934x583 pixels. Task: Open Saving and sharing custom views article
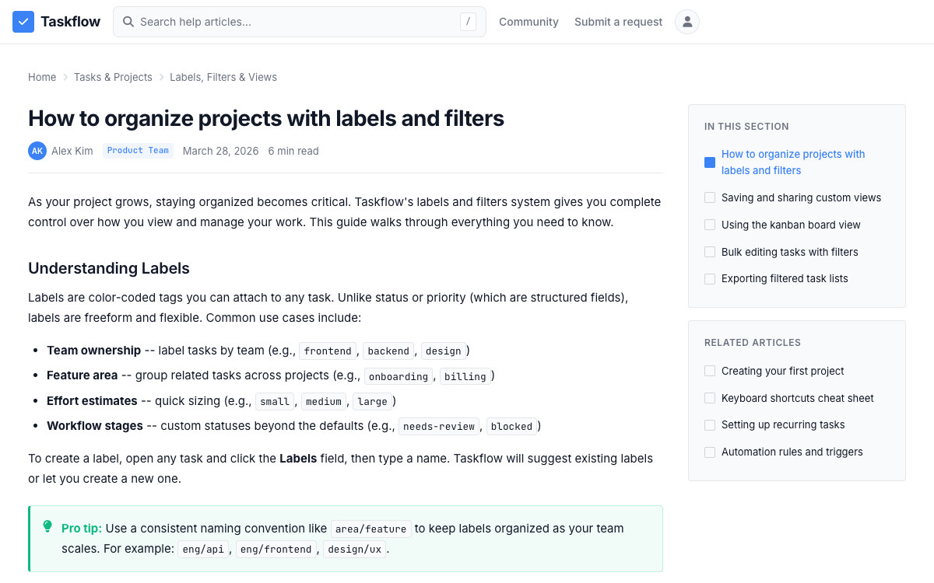coord(801,197)
